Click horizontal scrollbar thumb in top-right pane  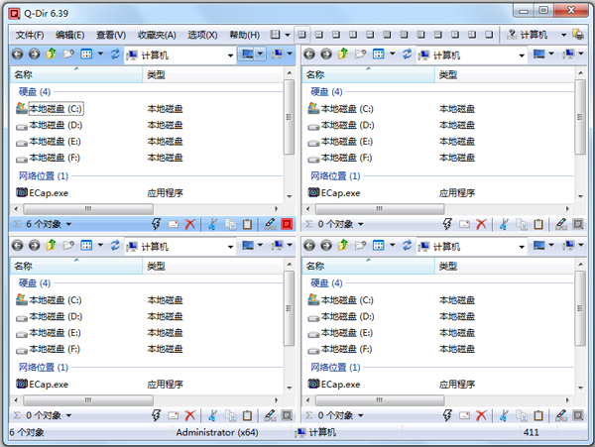[x=380, y=209]
